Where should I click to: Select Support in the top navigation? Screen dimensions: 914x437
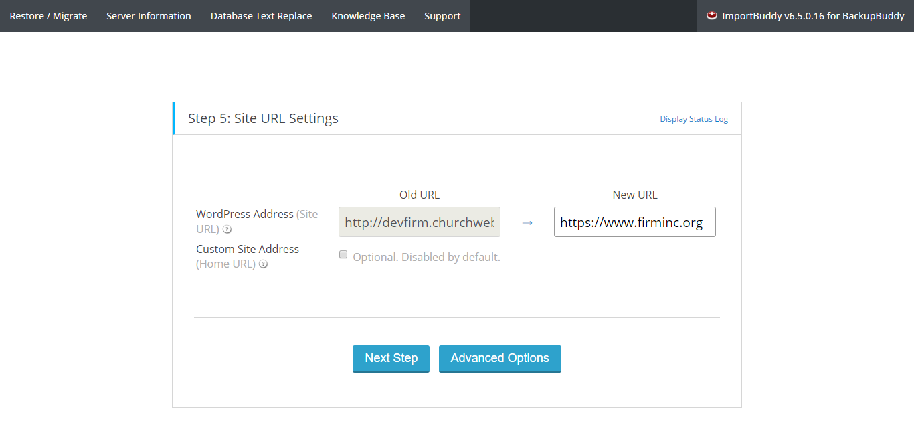(x=442, y=16)
